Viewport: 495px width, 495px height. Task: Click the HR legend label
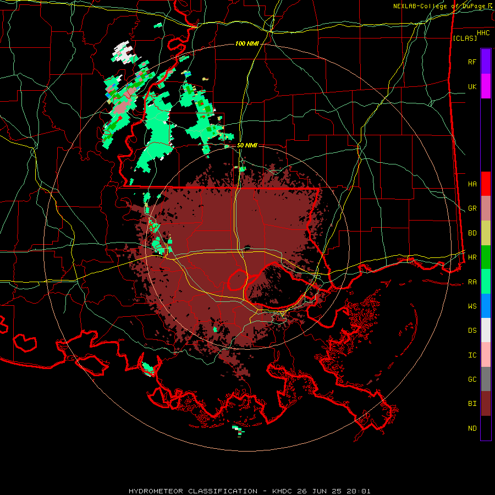pyautogui.click(x=472, y=257)
